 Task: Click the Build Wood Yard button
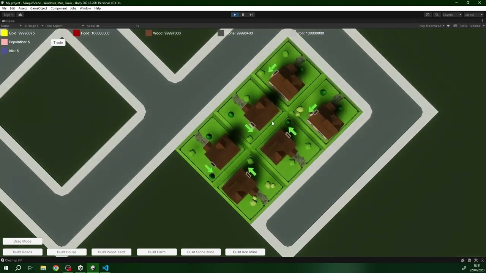click(111, 252)
